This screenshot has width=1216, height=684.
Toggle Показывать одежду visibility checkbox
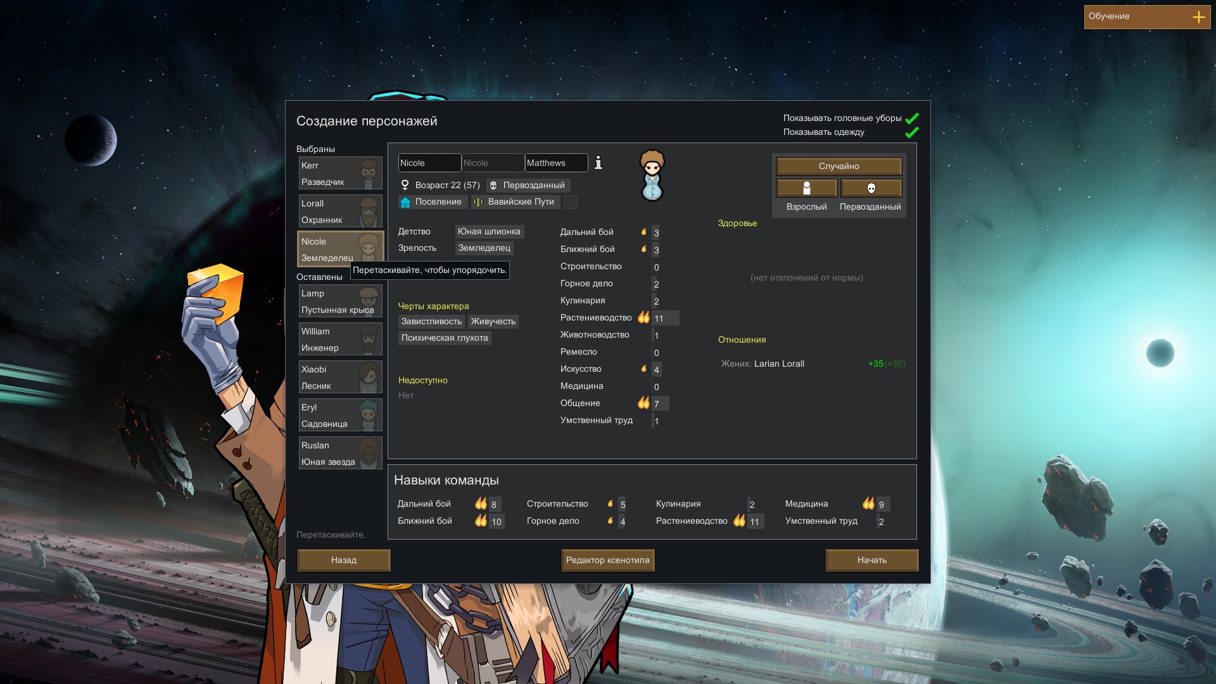point(911,133)
